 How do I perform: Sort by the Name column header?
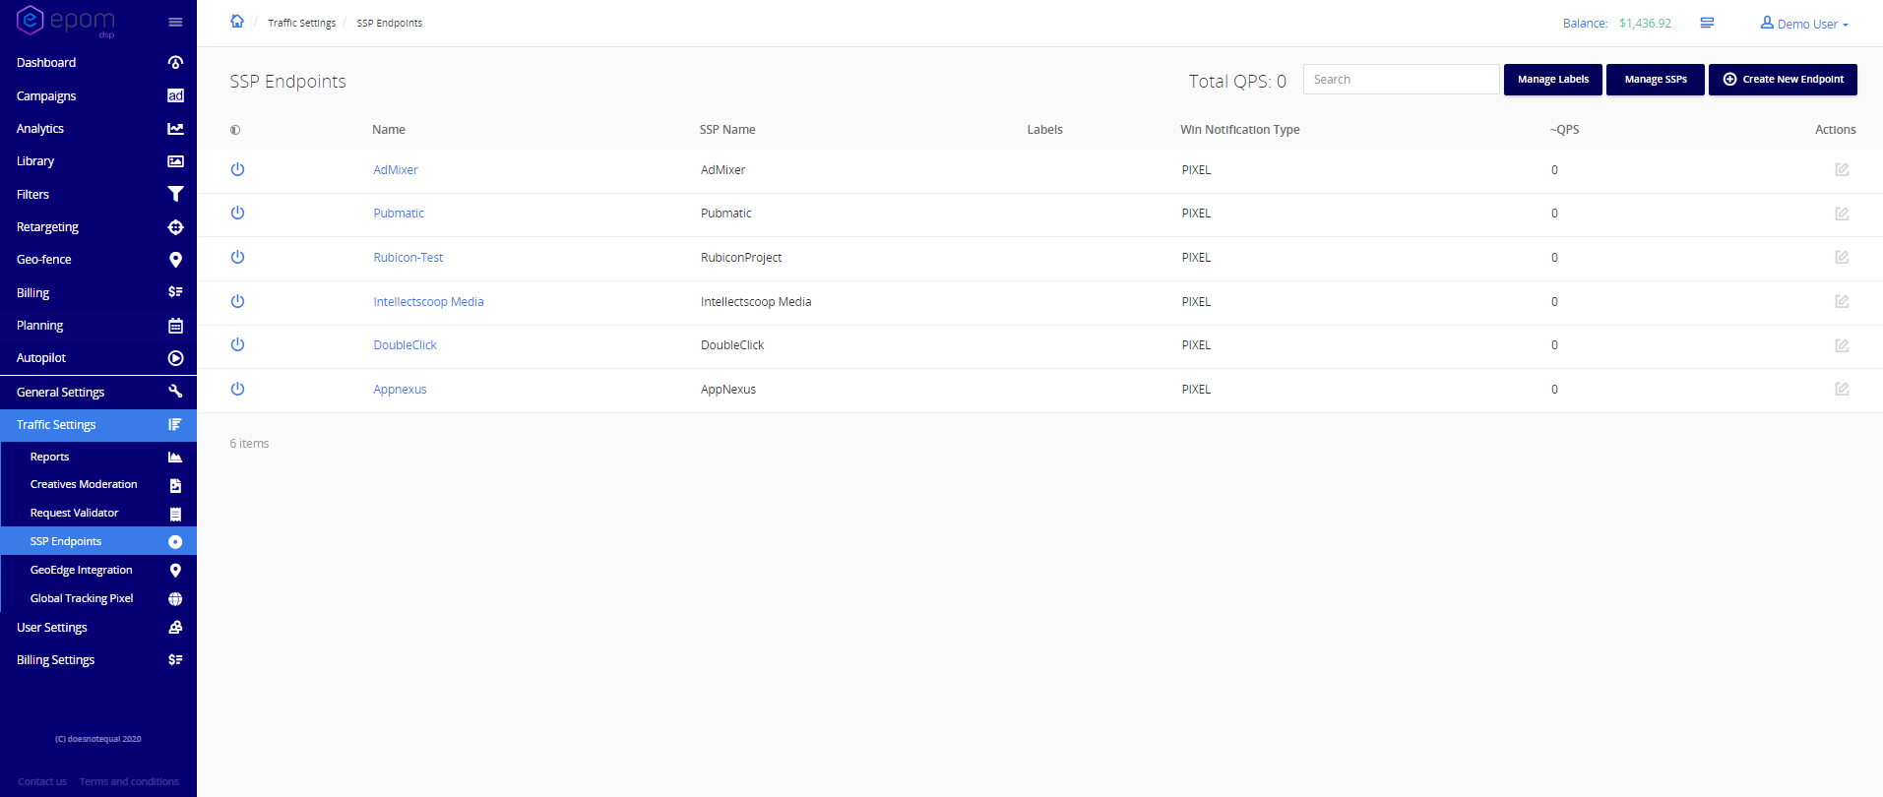(389, 130)
